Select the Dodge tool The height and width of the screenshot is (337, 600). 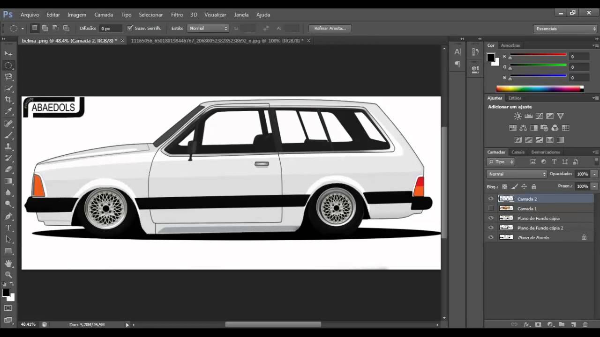[x=8, y=204]
